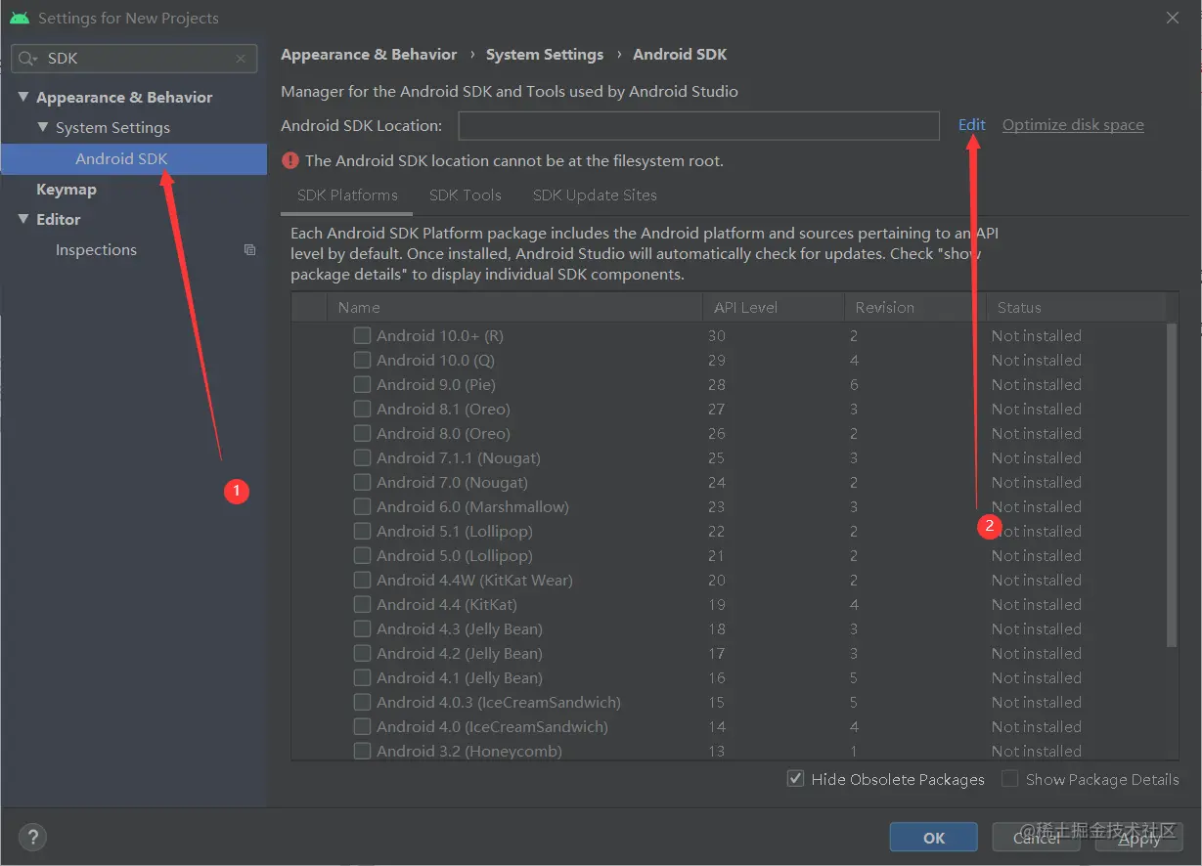Click the Inspections project-level settings icon
The image size is (1202, 866).
pyautogui.click(x=249, y=250)
